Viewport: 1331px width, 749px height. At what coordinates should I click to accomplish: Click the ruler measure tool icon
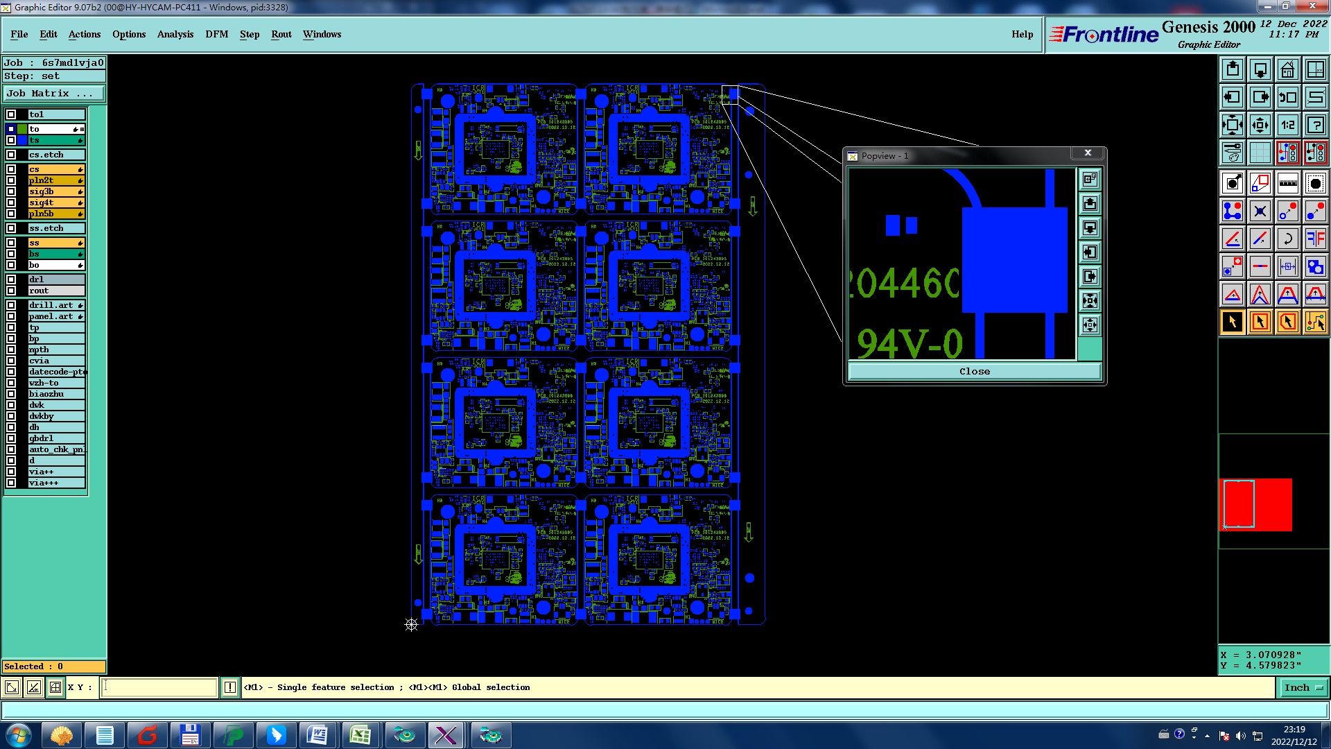coord(1287,183)
